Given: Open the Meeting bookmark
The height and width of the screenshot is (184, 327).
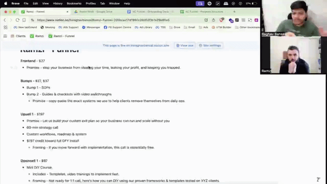Looking at the screenshot, I should tap(48, 27).
